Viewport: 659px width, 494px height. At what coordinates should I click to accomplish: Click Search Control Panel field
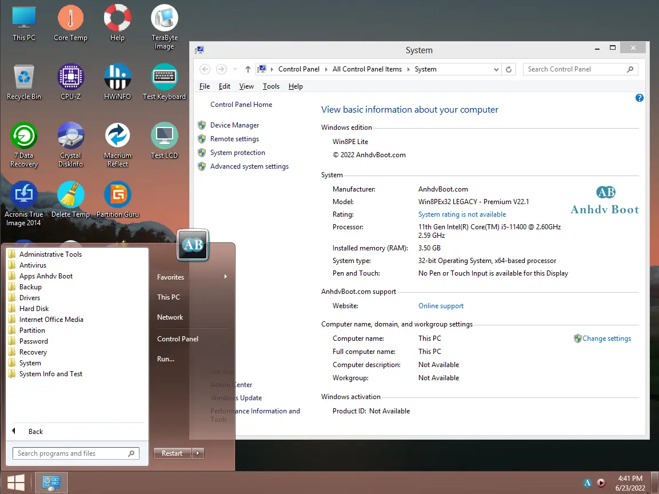580,69
